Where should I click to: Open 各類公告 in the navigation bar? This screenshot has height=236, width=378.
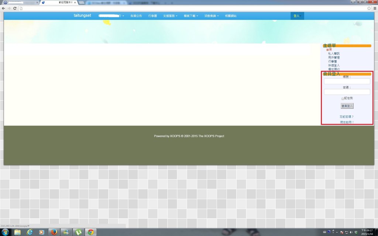[x=136, y=16]
